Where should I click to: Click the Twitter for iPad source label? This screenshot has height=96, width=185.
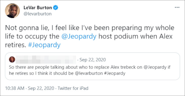point(73,88)
